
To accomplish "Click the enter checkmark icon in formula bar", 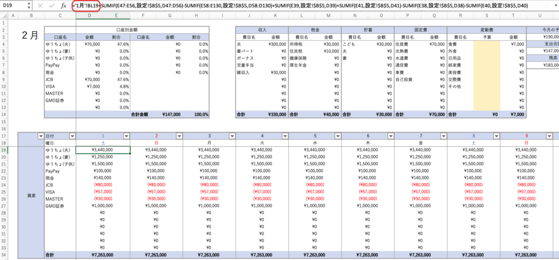I will coord(51,5).
